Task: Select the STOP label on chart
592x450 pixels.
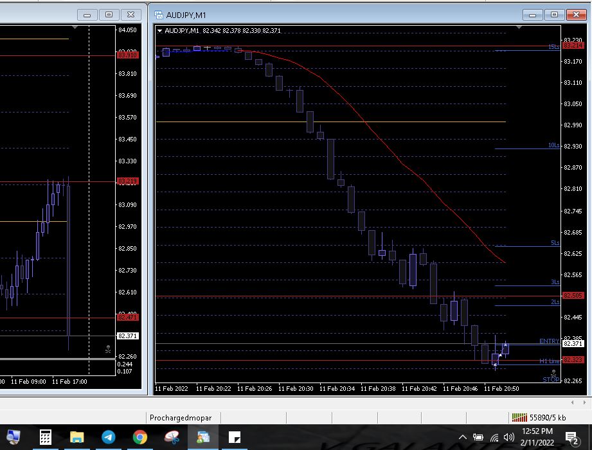Action: (551, 379)
